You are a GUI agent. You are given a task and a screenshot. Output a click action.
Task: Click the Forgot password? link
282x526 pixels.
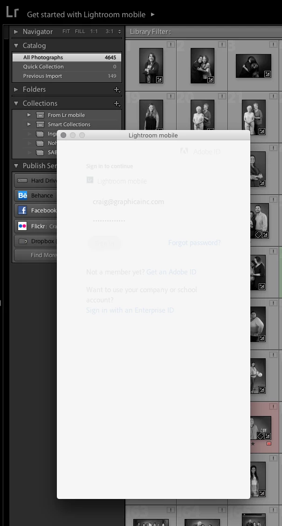point(194,243)
